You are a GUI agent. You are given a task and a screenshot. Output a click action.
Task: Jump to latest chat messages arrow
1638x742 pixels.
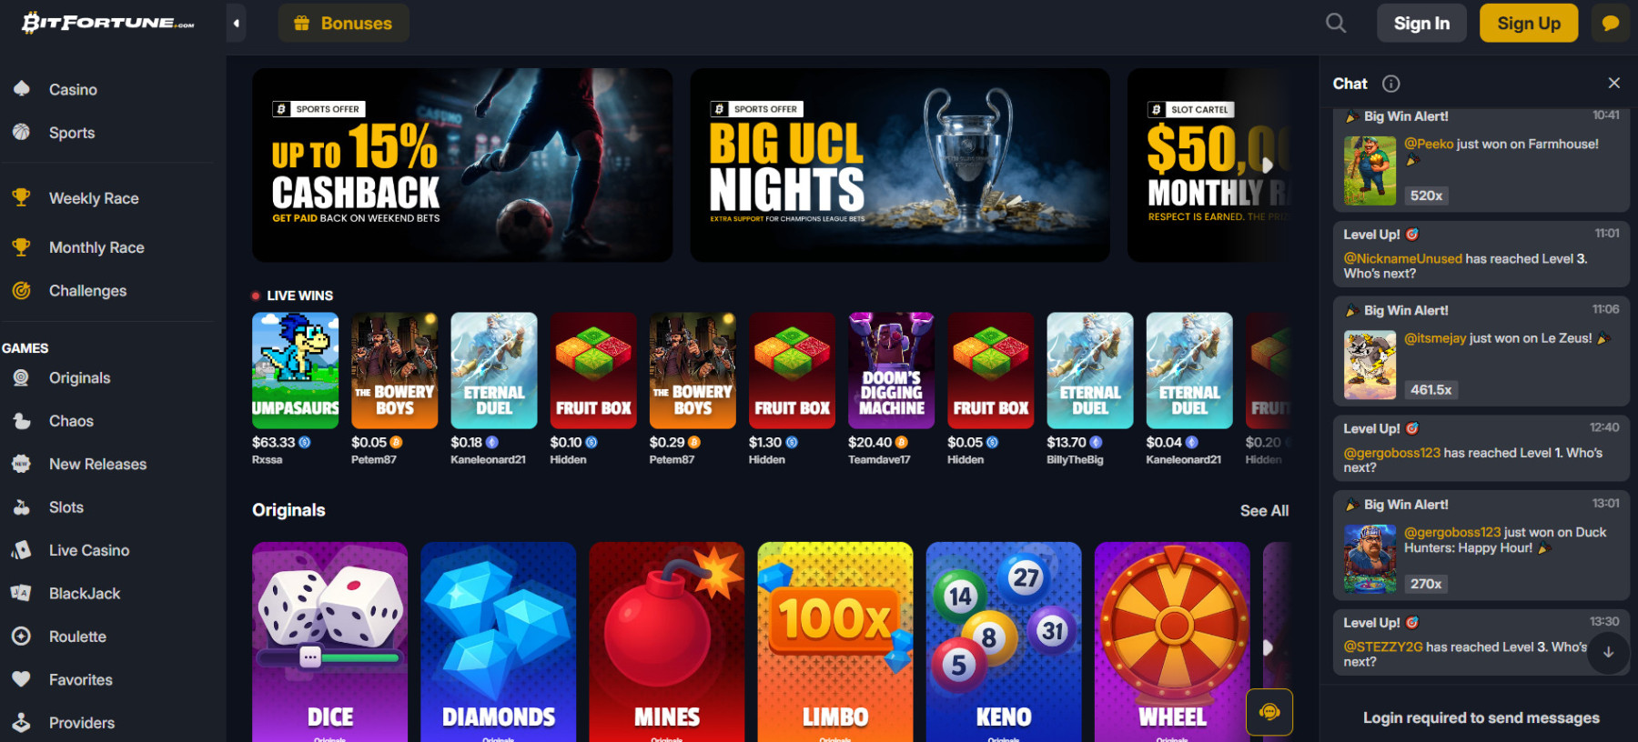(x=1608, y=652)
